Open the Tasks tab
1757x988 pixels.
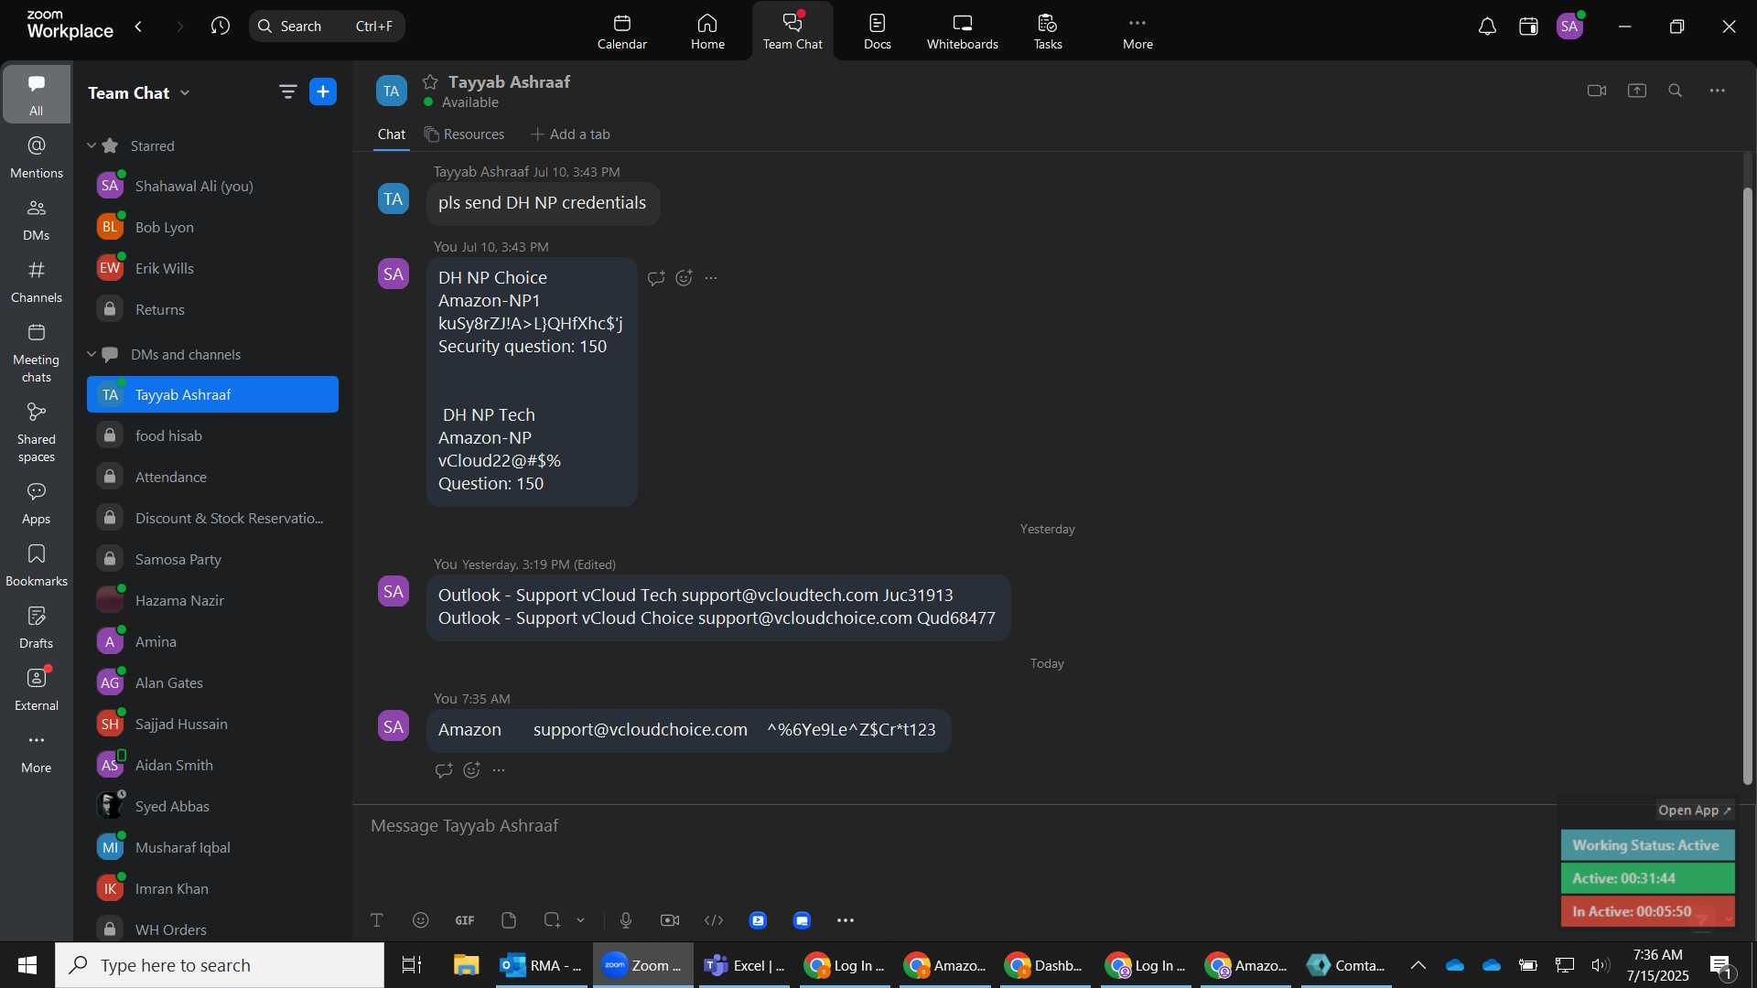[1048, 31]
